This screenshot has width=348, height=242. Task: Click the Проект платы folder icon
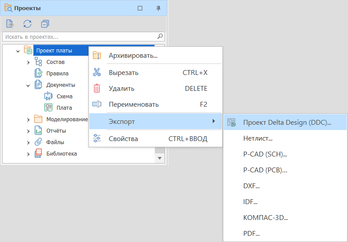[x=28, y=50]
